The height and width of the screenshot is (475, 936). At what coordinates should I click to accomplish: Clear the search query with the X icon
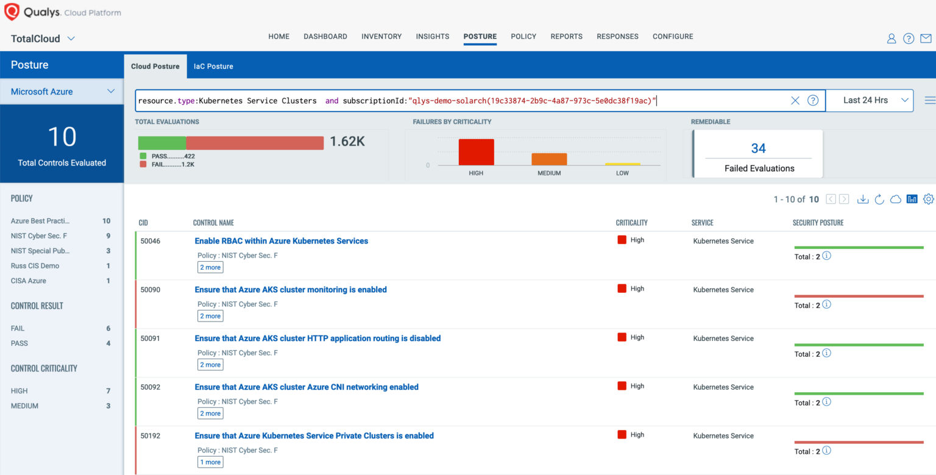coord(795,100)
